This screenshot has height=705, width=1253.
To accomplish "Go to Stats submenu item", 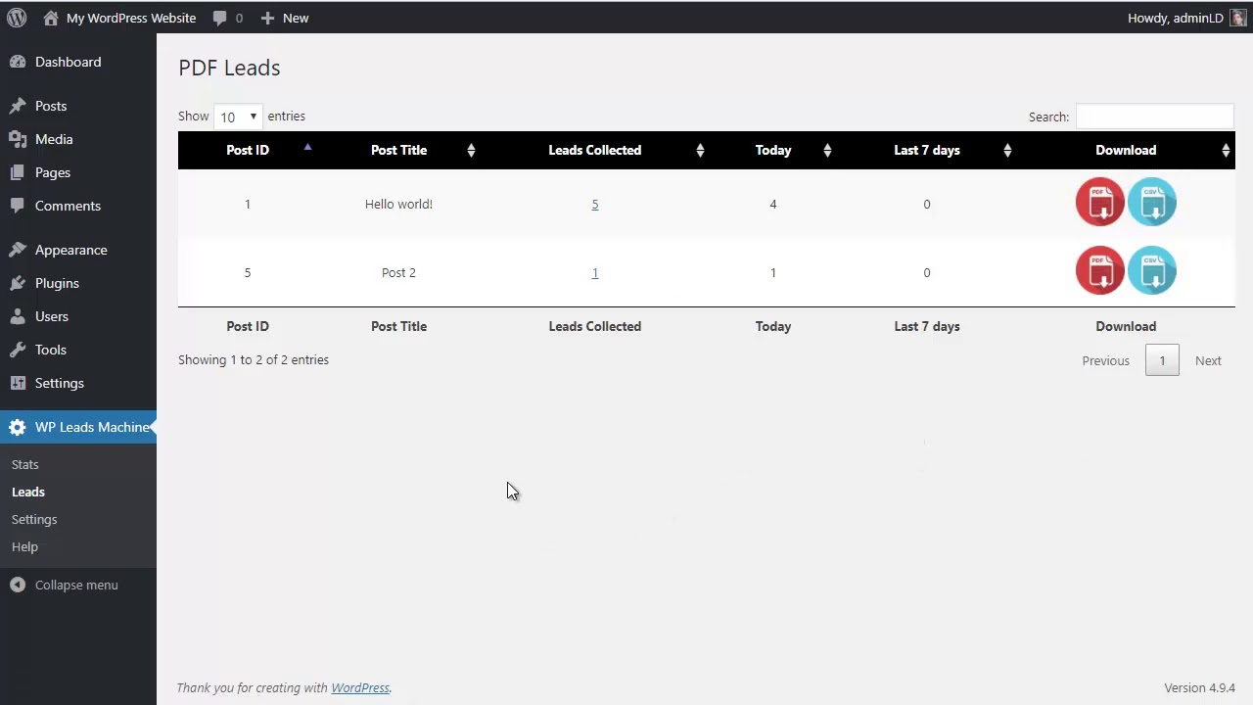I will click(x=25, y=464).
